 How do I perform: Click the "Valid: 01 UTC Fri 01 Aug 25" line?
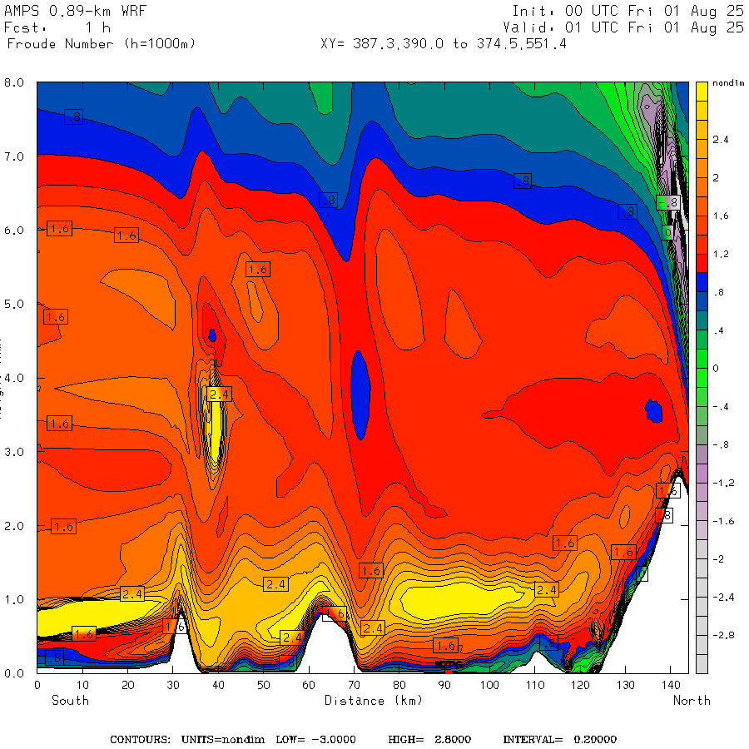[623, 27]
